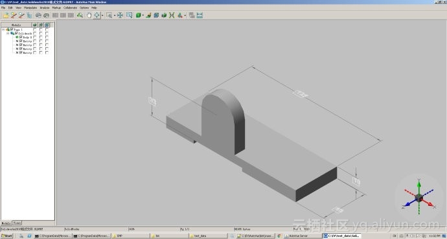This screenshot has height=239, width=447.
Task: Toggle visibility checkbox next to Solidwork node
Action: click(x=16, y=33)
